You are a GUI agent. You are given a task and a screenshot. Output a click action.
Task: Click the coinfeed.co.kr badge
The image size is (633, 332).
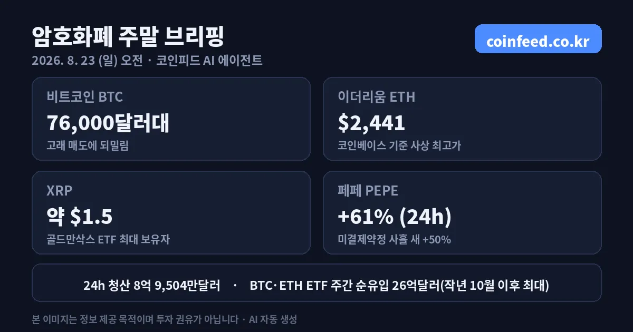[x=538, y=39]
